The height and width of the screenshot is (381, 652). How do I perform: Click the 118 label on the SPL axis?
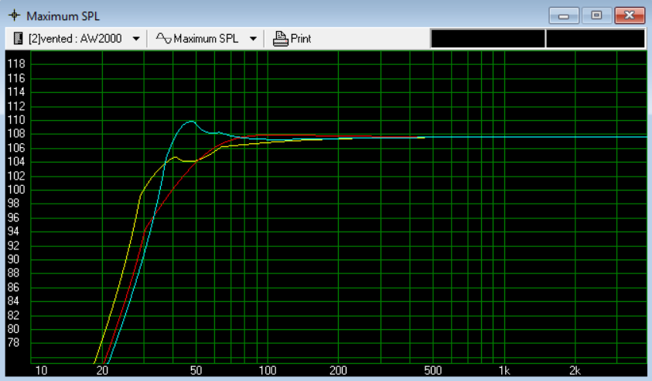(16, 63)
